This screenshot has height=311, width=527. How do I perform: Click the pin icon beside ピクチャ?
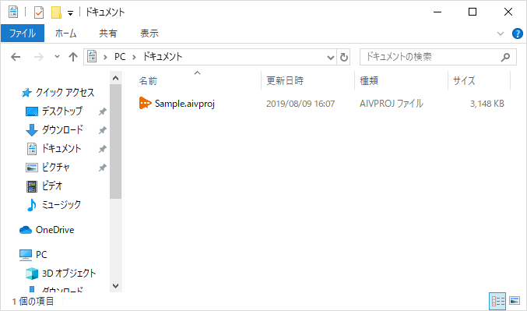pos(103,168)
